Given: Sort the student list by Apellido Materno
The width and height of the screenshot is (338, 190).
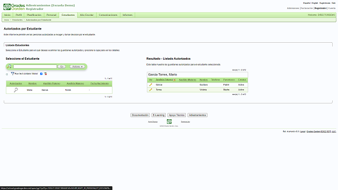Looking at the screenshot, I should tap(75, 83).
